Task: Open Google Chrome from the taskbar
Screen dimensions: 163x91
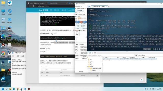Action: [x=18, y=89]
